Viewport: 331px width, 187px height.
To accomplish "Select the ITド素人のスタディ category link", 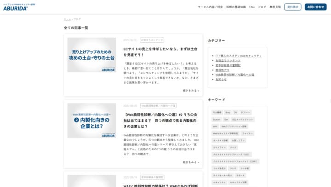I will 239,56.
